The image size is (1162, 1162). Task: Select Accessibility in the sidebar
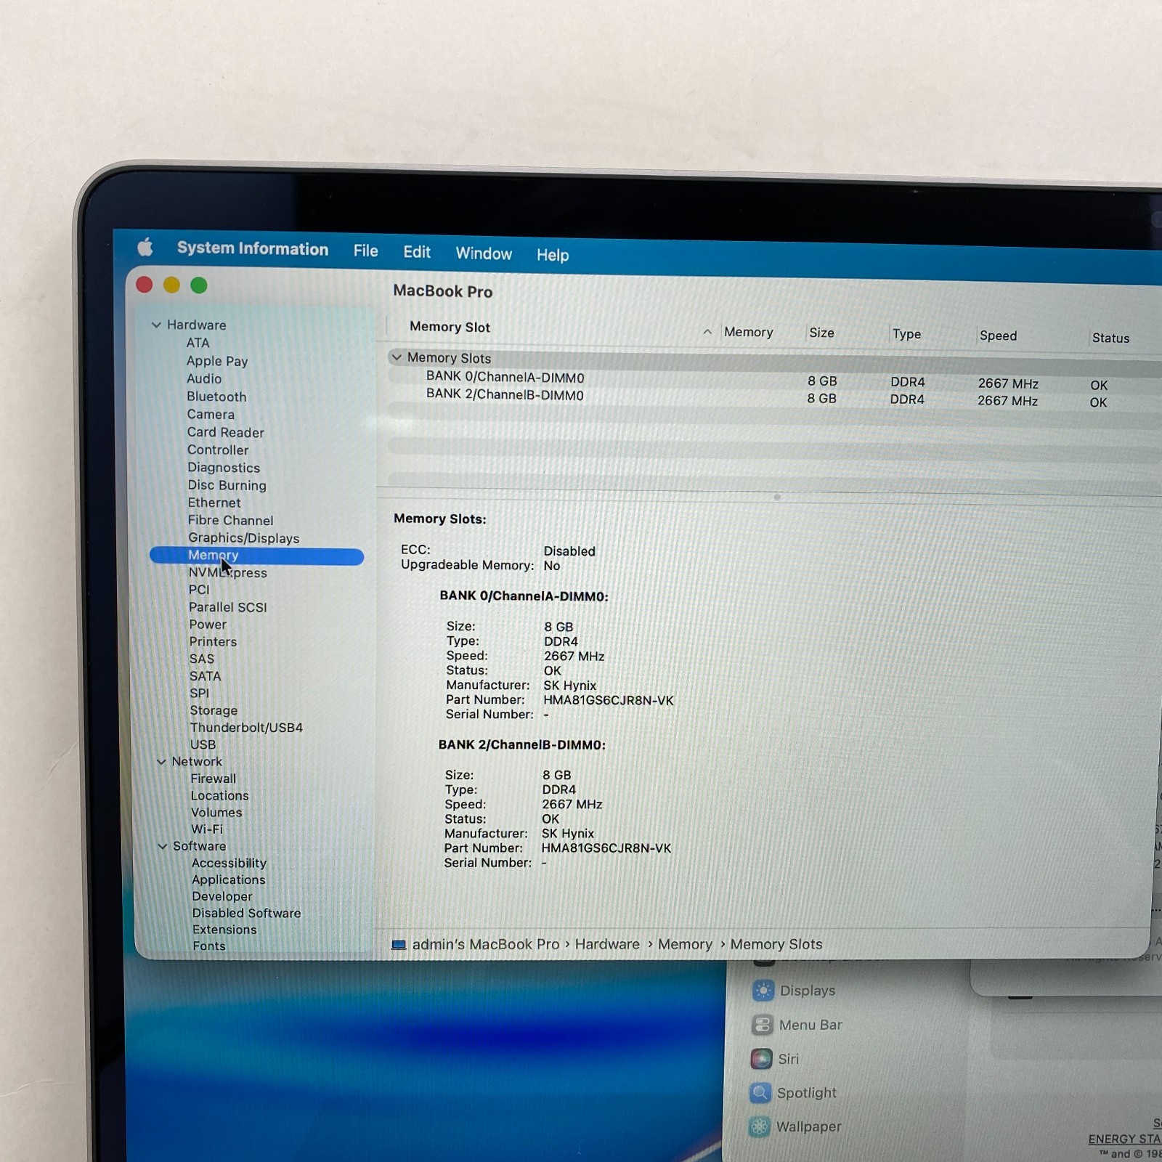point(229,863)
